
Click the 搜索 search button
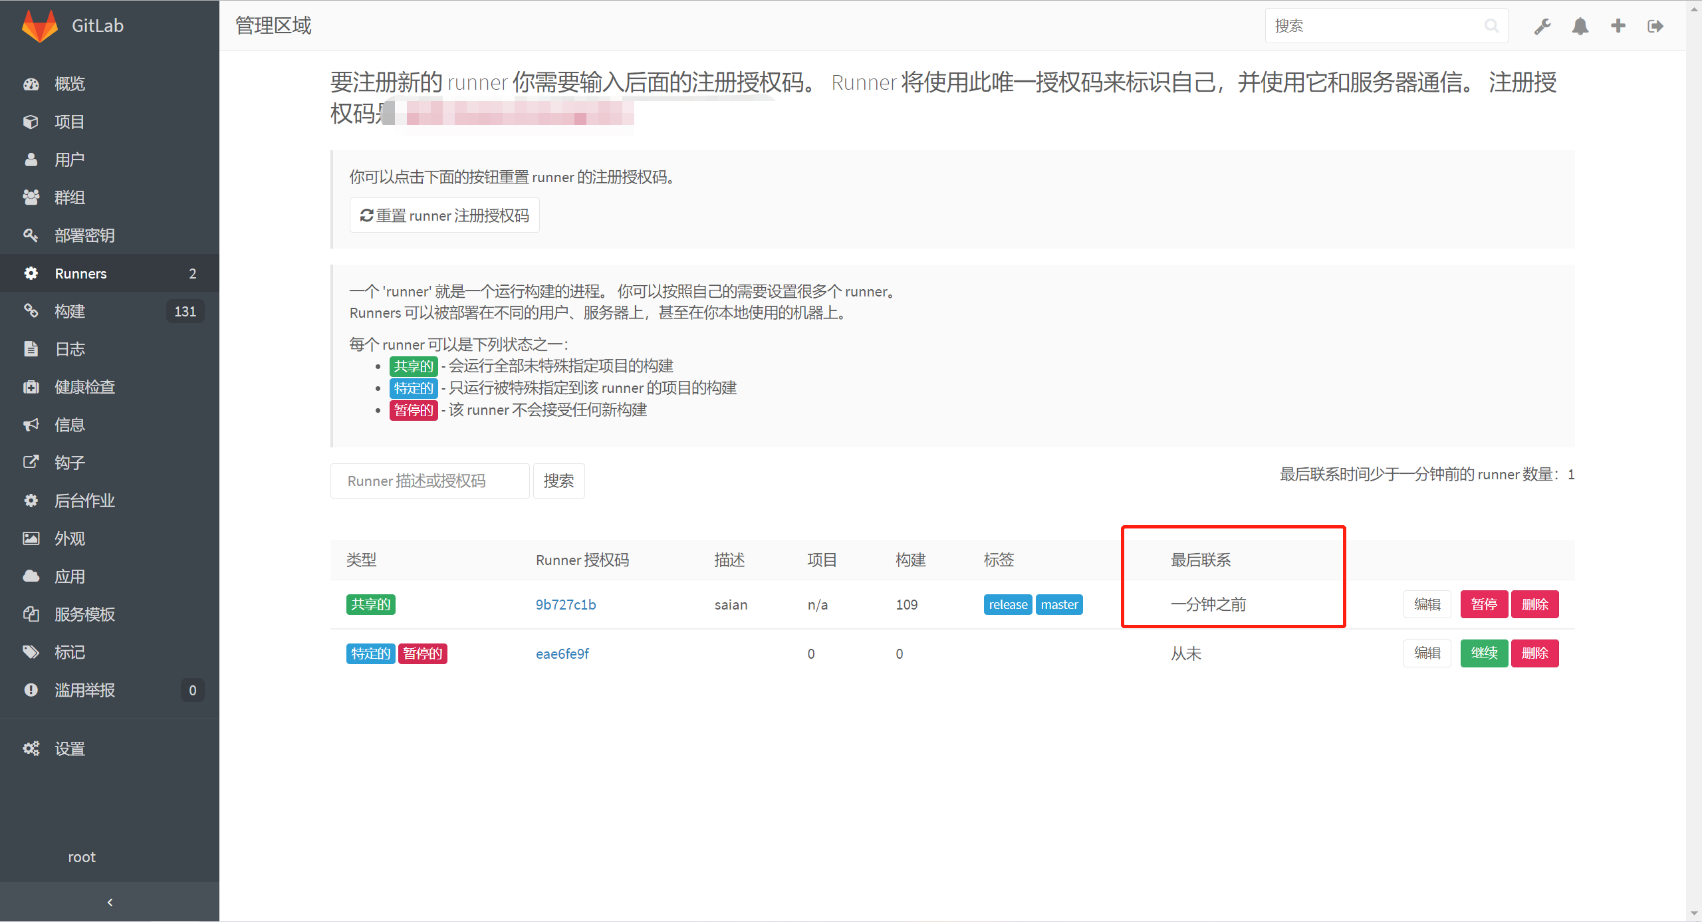pyautogui.click(x=558, y=481)
